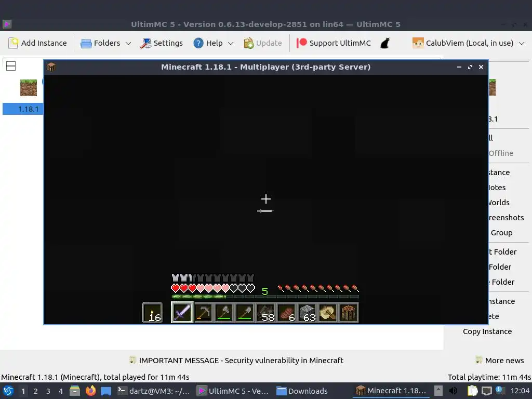Click Add Instance in the UltimMC toolbar

[x=37, y=43]
